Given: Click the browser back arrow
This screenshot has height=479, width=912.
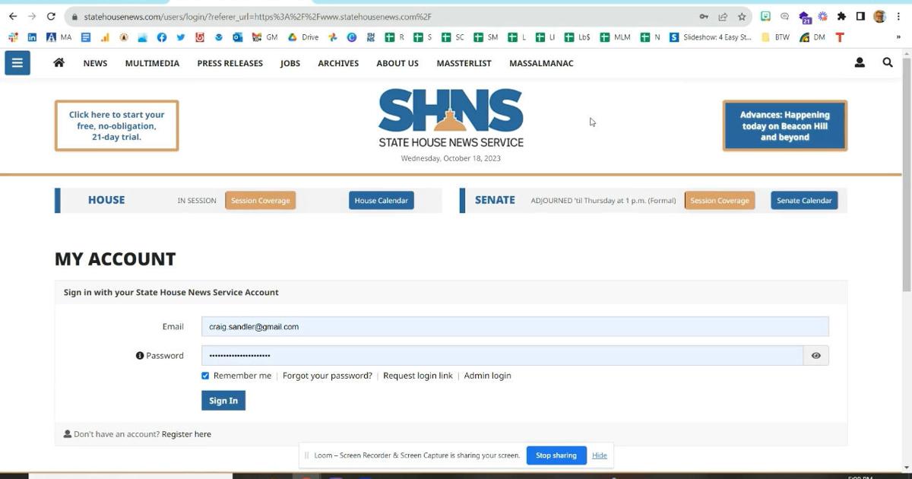Looking at the screenshot, I should (x=13, y=16).
